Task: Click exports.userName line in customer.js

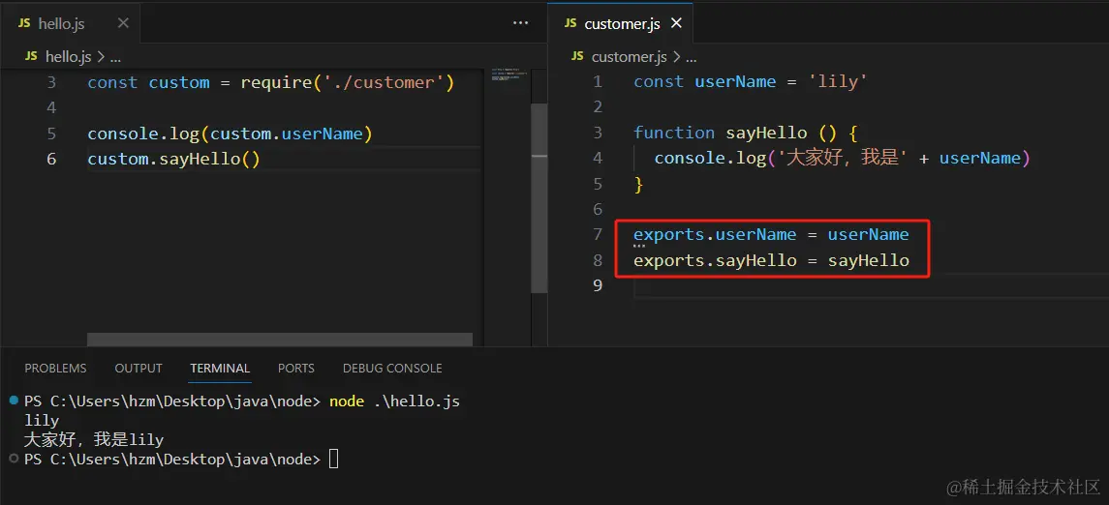Action: point(771,234)
